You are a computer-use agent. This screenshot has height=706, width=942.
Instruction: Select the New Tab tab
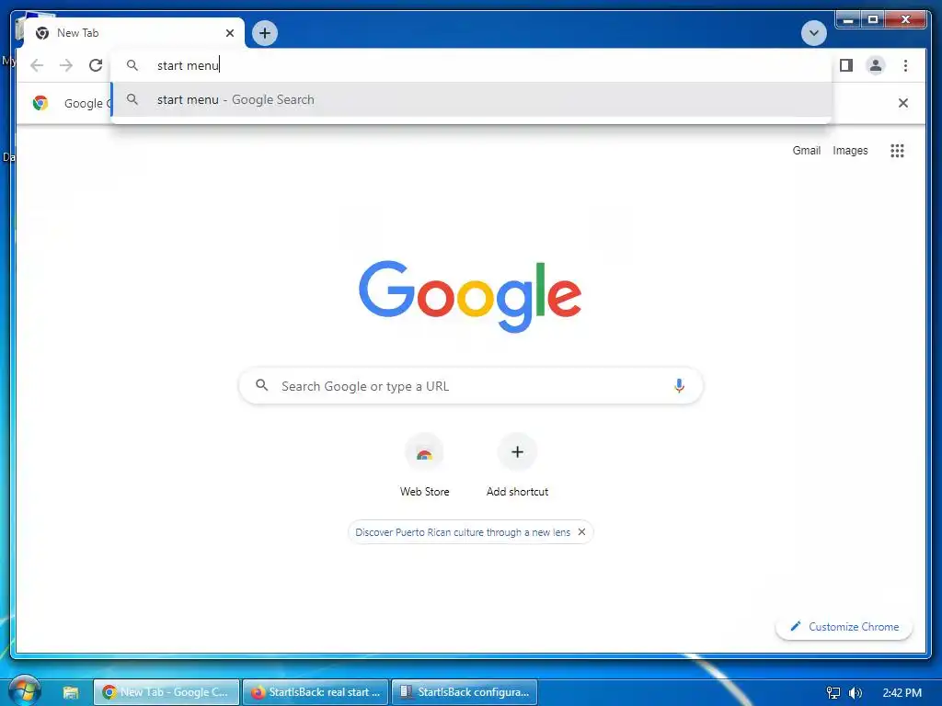coord(134,33)
